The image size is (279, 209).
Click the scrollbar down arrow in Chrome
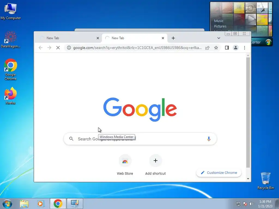point(248,179)
